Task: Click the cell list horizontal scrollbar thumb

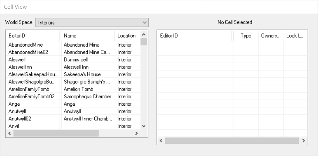Action: pyautogui.click(x=56, y=133)
